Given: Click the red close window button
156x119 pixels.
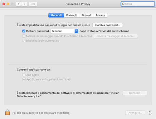Looking at the screenshot, I should click(x=4, y=4).
